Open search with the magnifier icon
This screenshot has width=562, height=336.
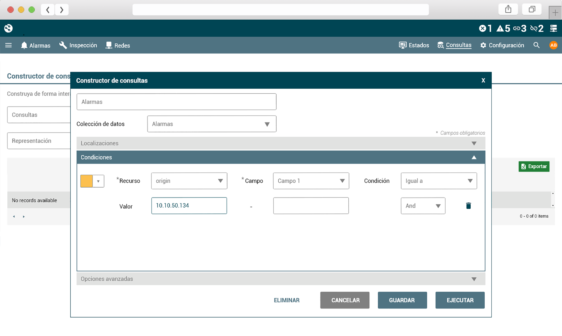click(536, 45)
